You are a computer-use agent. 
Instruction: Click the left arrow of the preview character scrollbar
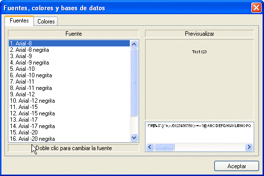click(149, 147)
